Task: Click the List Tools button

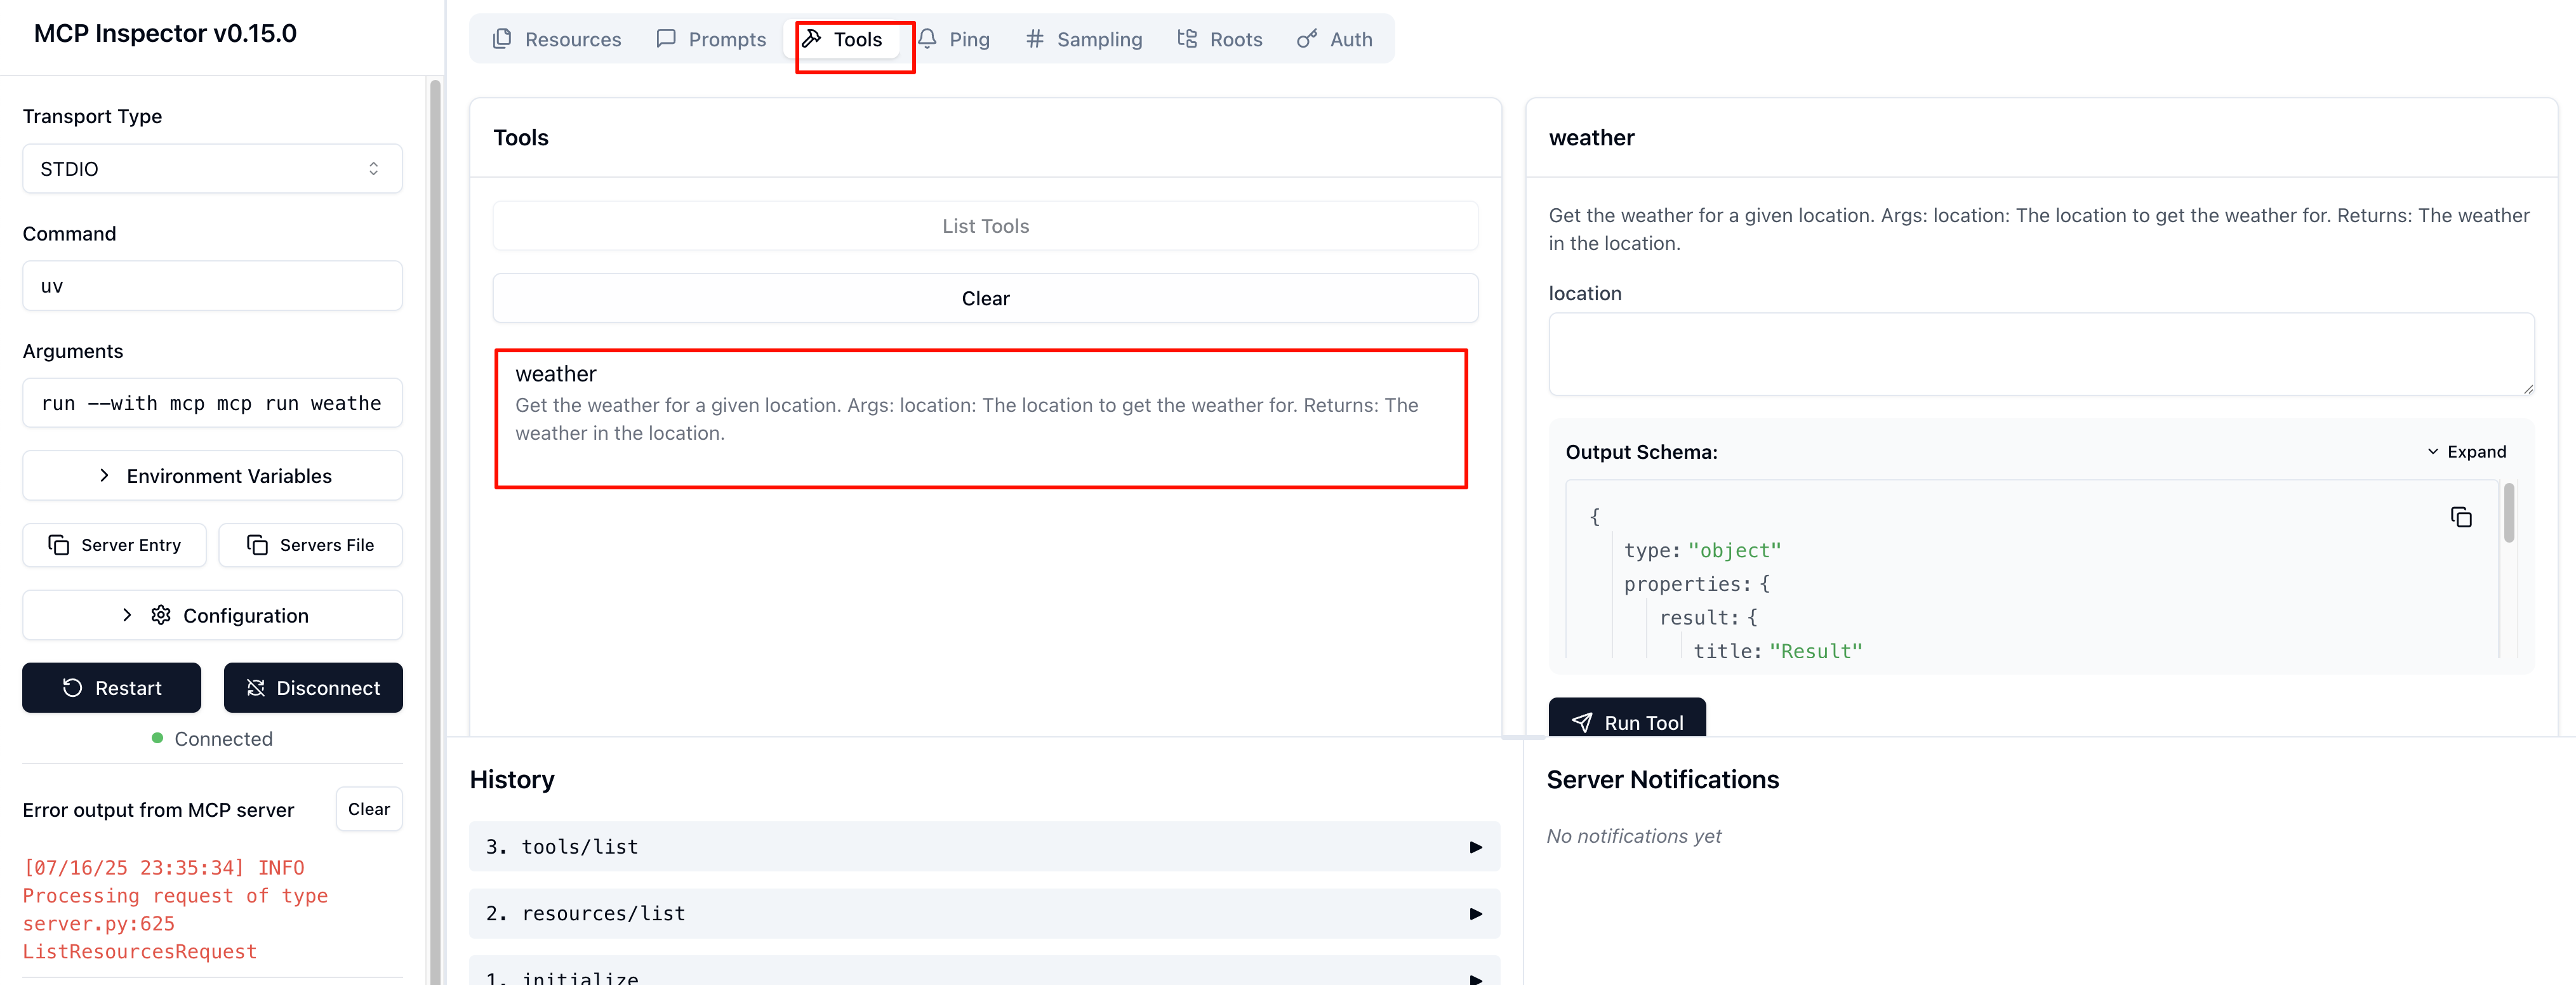Action: click(x=985, y=226)
